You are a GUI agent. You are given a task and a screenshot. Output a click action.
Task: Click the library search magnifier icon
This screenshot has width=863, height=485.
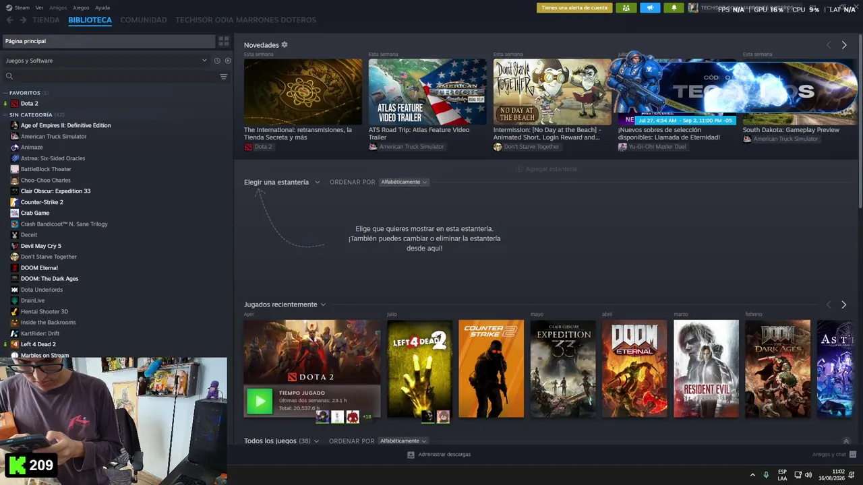pyautogui.click(x=9, y=77)
